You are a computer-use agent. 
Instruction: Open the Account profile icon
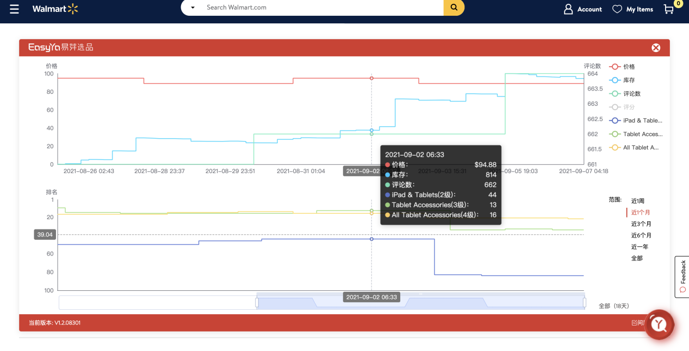tap(568, 9)
